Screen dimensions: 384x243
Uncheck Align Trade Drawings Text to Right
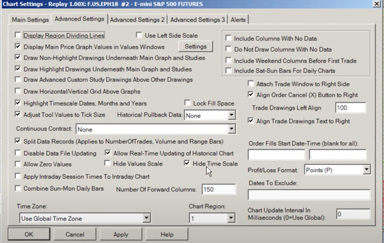251,121
